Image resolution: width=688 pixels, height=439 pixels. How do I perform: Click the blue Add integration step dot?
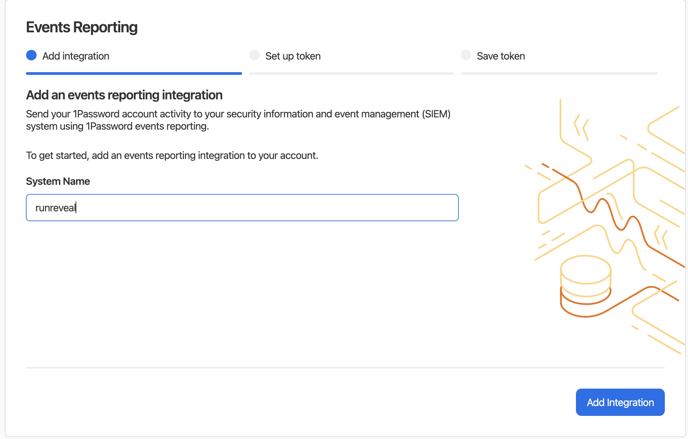(31, 55)
